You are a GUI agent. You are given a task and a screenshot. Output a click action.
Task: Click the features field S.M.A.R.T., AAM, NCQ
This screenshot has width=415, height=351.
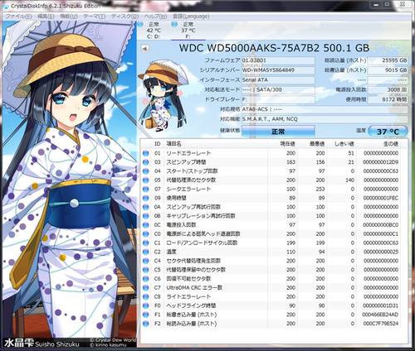click(x=325, y=119)
